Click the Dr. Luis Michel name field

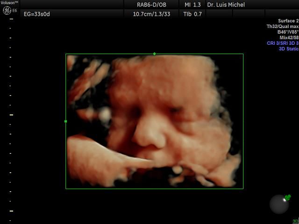click(226, 5)
